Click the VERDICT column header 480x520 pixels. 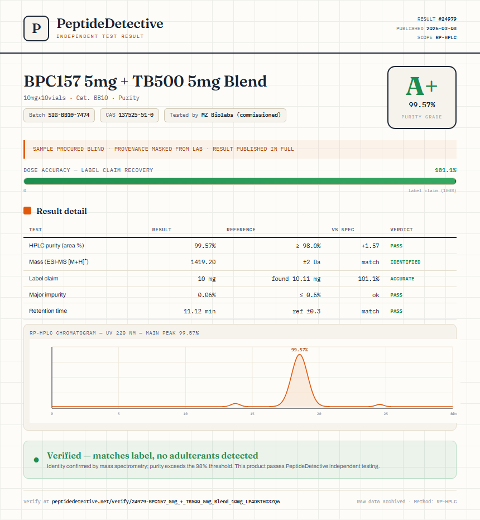coord(401,230)
